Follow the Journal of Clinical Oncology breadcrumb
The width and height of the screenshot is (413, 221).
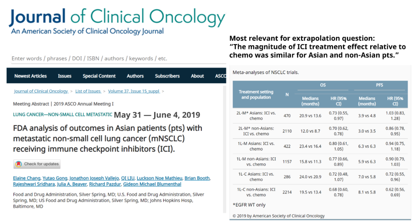point(41,91)
